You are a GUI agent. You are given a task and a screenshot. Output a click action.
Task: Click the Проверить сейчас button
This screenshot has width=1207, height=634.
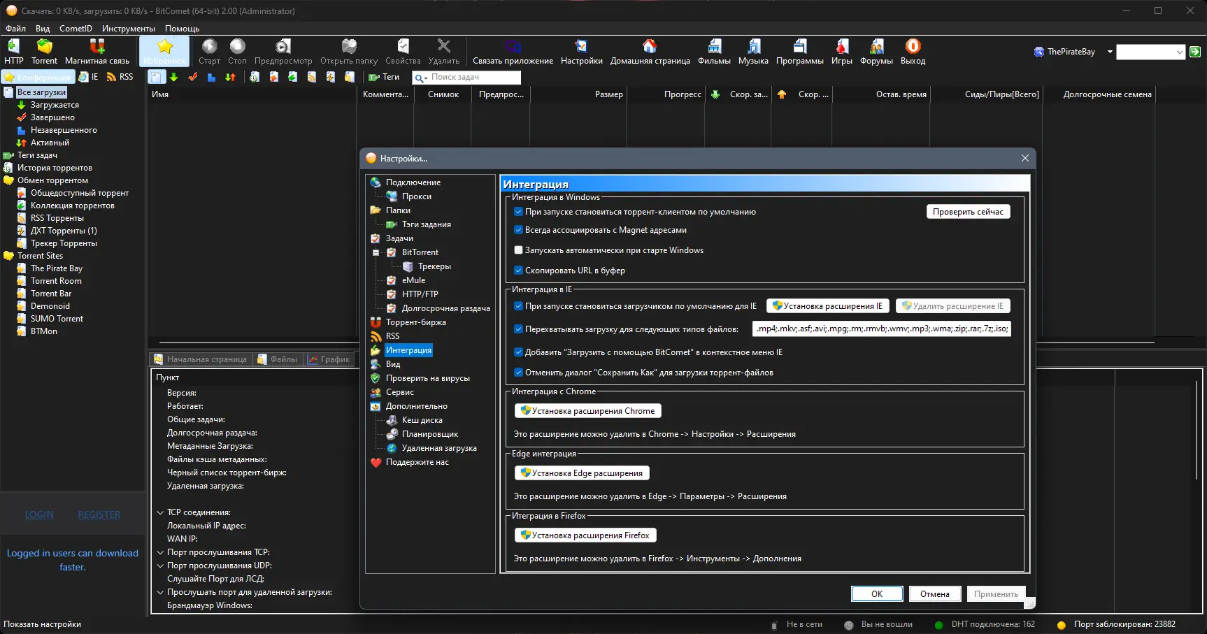coord(968,212)
